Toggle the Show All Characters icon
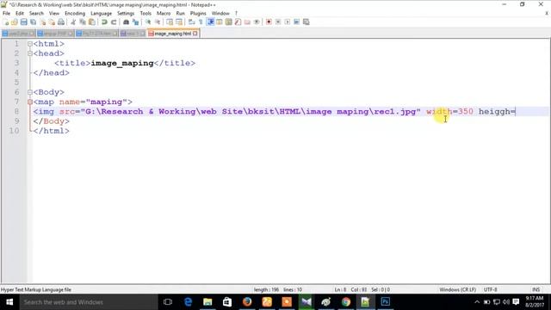Viewport: 551px width, 310px height. [x=201, y=22]
